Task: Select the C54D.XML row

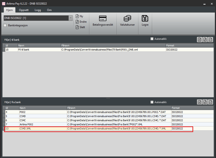Action: 97,129
